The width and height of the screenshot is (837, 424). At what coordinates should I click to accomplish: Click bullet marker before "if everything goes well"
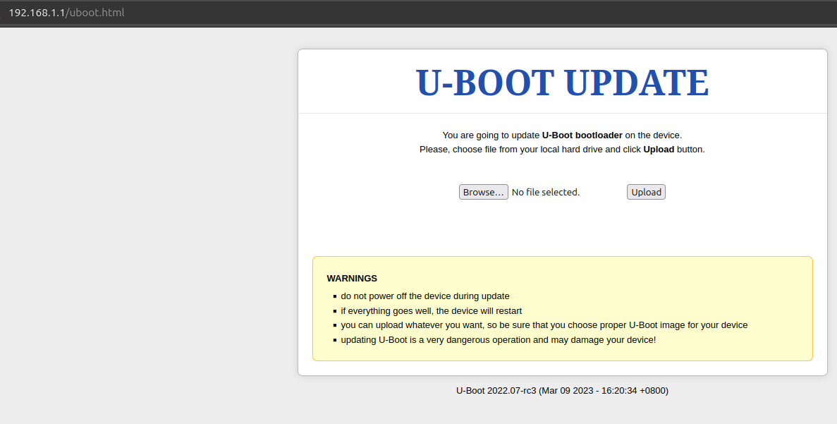click(335, 311)
